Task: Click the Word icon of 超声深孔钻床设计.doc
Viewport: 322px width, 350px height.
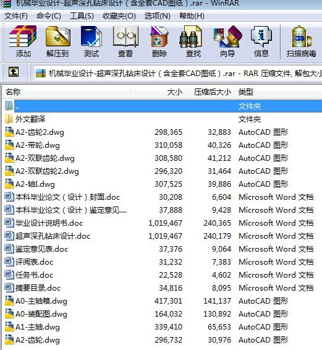Action: 9,236
